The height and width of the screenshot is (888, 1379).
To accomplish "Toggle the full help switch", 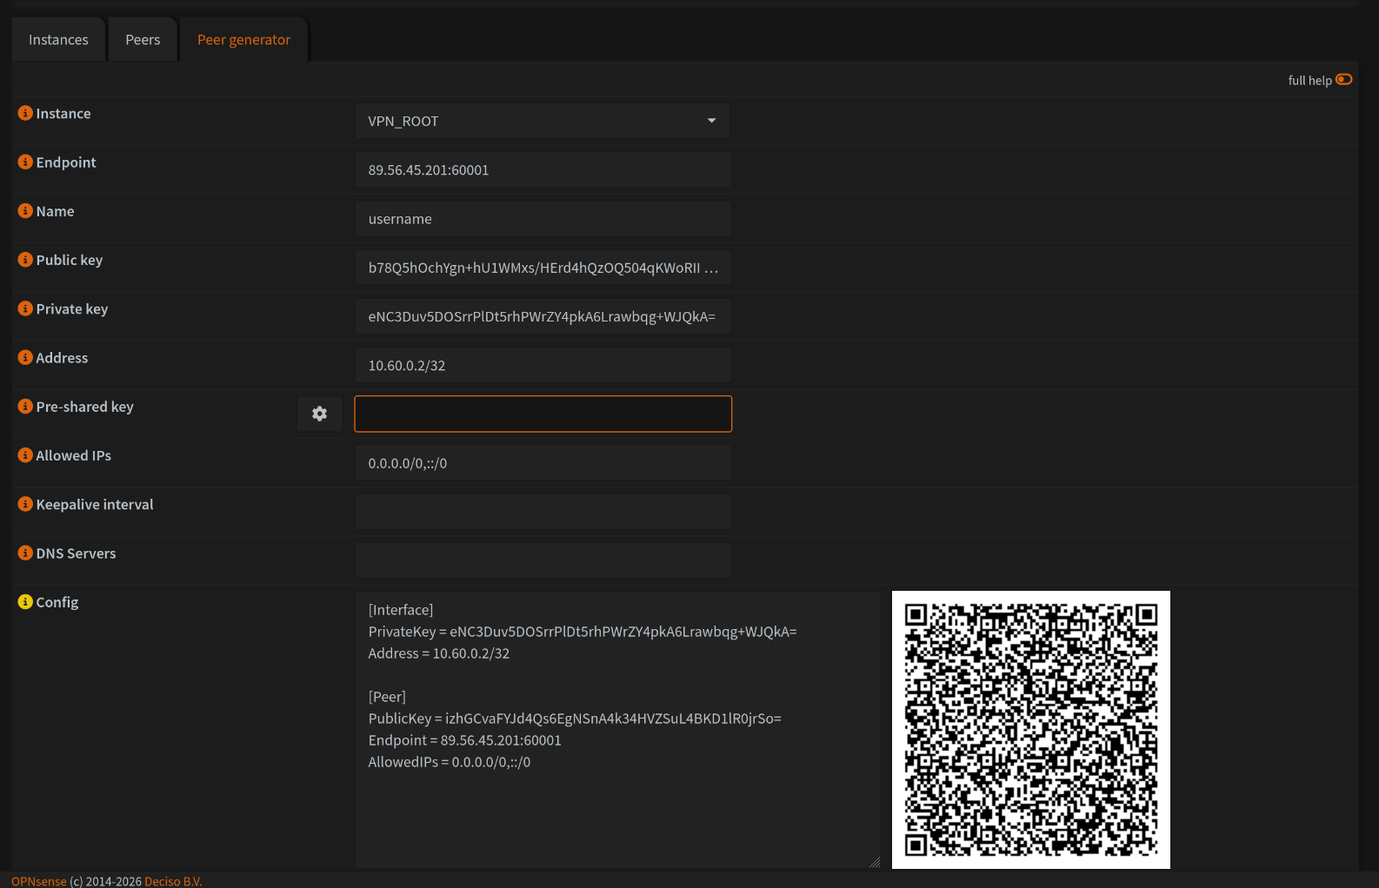I will [1343, 79].
